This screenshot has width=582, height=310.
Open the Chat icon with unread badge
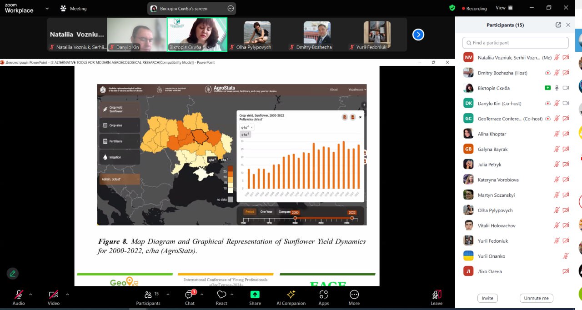point(190,295)
